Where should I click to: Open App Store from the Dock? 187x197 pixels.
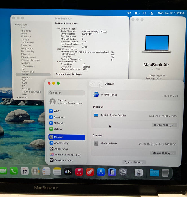101,172
